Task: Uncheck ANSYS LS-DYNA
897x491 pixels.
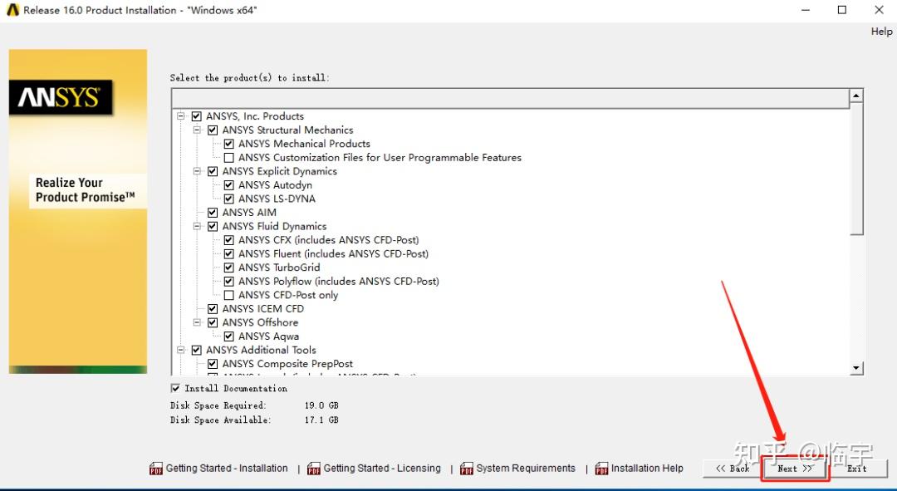Action: point(228,199)
